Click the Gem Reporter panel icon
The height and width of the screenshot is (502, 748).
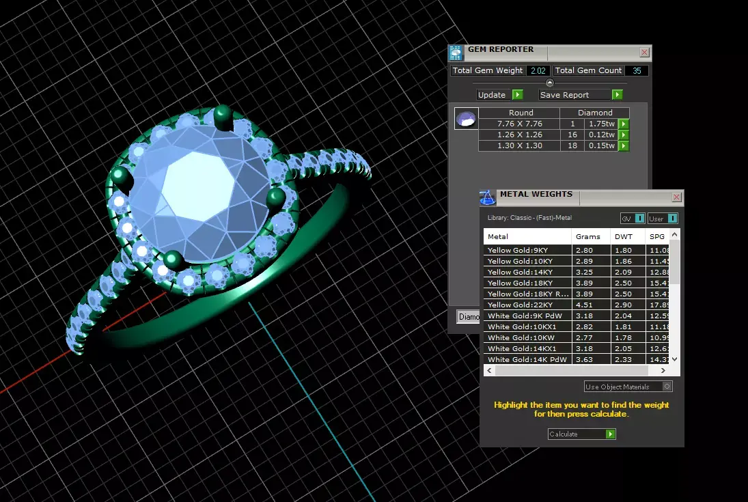(456, 53)
